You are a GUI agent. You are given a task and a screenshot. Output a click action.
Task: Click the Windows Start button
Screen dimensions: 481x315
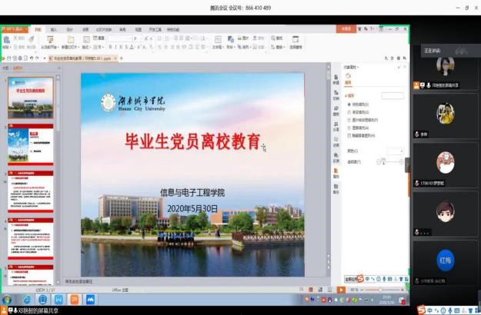[x=7, y=299]
